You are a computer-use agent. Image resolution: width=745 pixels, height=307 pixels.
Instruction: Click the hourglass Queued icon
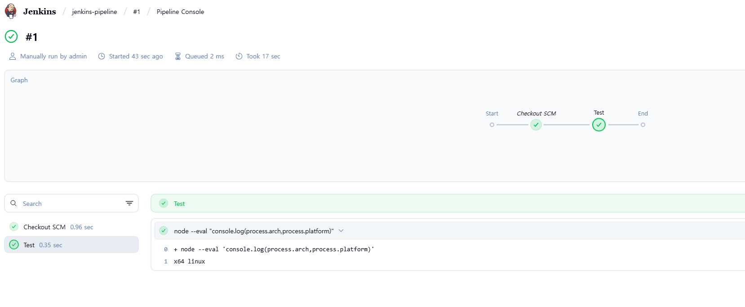tap(178, 56)
